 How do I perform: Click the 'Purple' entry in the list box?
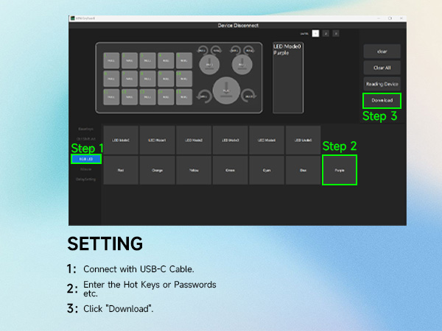click(281, 53)
